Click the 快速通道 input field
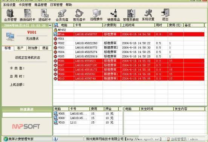Screen dimensions: 208x142 pos(27,115)
